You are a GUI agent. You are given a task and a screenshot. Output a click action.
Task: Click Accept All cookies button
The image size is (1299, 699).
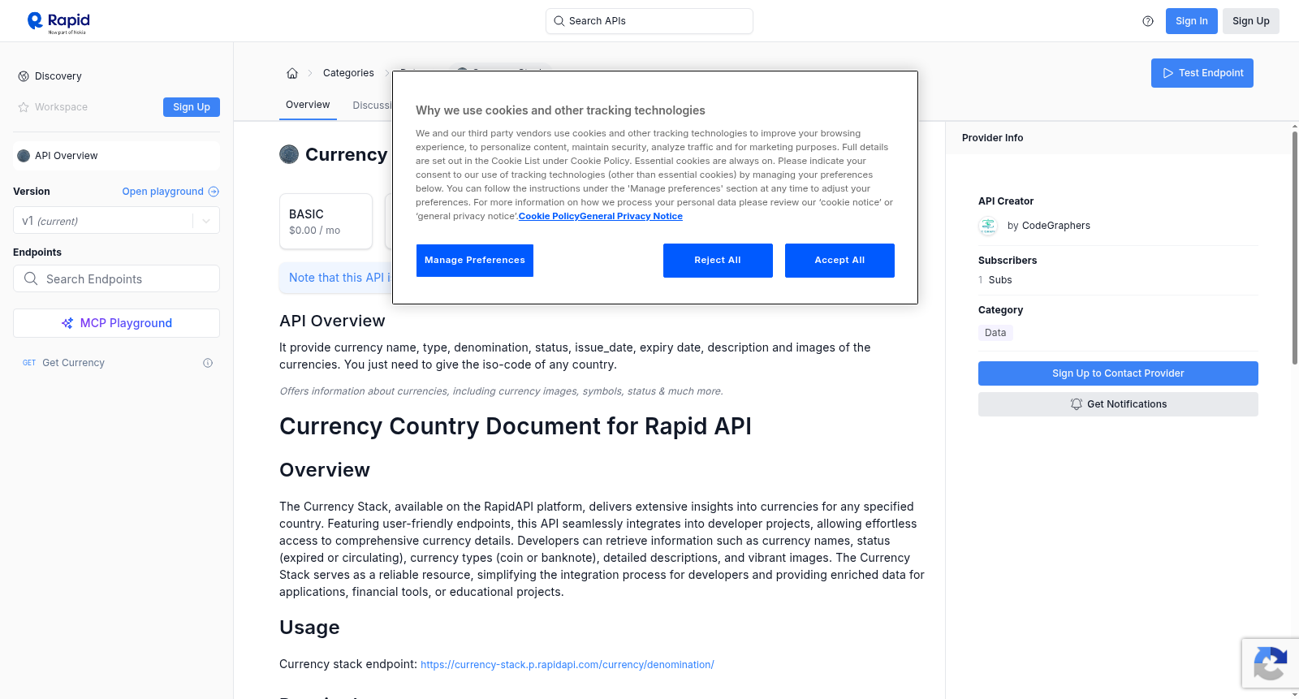point(839,261)
